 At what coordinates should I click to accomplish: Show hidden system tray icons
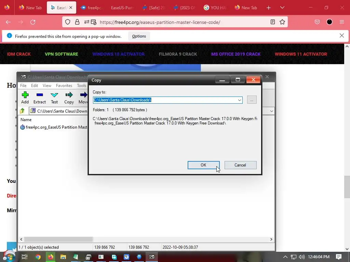[285, 257]
